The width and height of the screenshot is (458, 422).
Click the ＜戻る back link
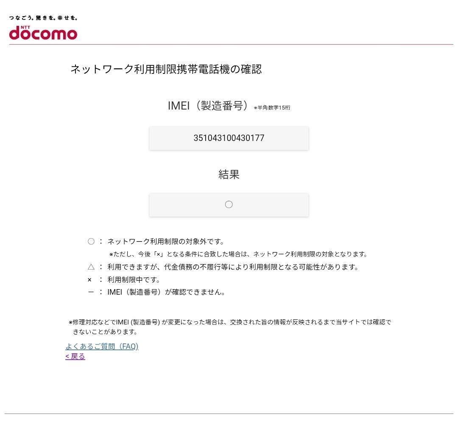tap(75, 357)
